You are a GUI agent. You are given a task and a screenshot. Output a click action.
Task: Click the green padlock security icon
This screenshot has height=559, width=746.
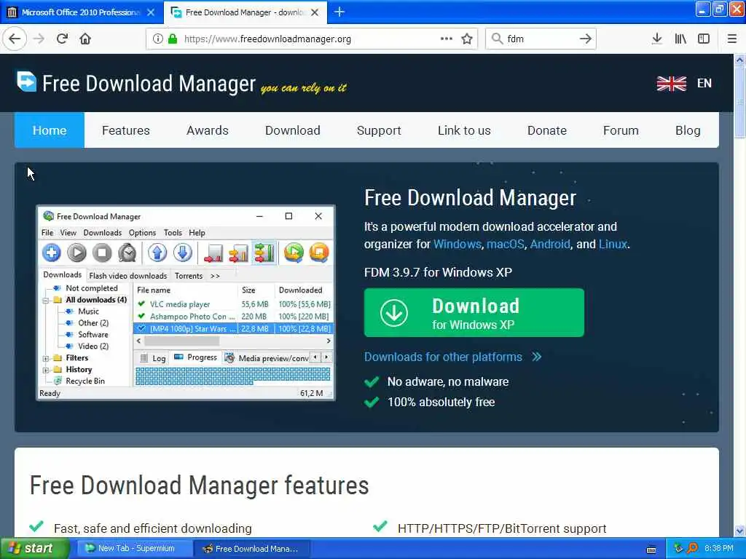(173, 39)
